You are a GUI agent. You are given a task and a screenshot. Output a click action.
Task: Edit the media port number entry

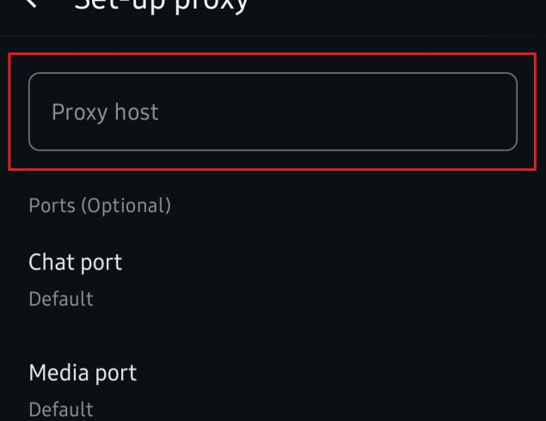point(83,390)
